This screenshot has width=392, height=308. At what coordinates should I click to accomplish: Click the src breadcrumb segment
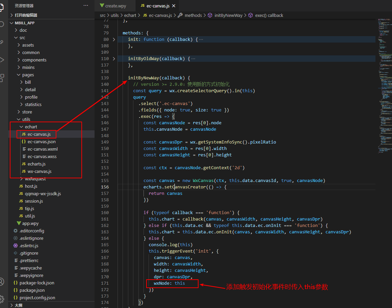click(x=103, y=16)
